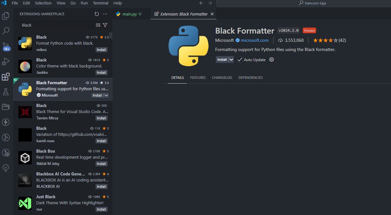Switch to the main.py editor tab
The width and height of the screenshot is (391, 215).
tap(131, 14)
